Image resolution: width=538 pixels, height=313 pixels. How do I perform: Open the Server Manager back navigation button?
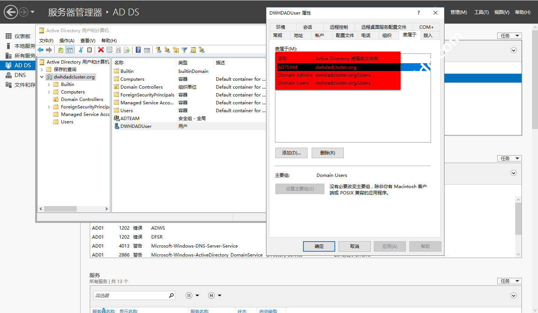pos(11,12)
